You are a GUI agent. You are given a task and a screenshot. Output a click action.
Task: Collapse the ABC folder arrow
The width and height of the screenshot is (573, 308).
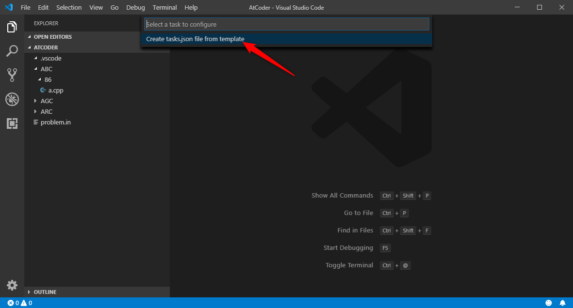35,69
